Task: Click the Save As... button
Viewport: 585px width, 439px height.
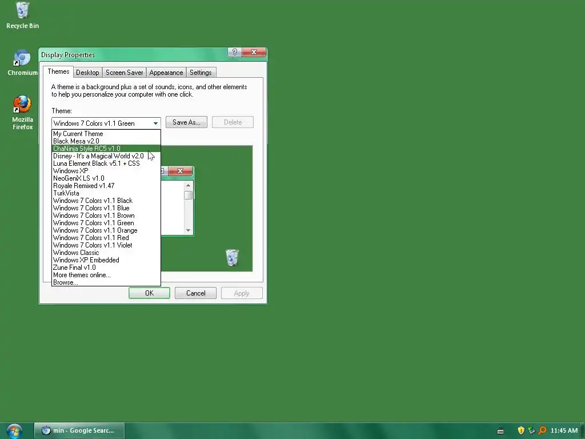Action: click(186, 122)
